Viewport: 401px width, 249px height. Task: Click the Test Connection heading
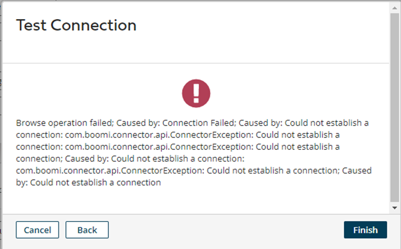pos(76,25)
